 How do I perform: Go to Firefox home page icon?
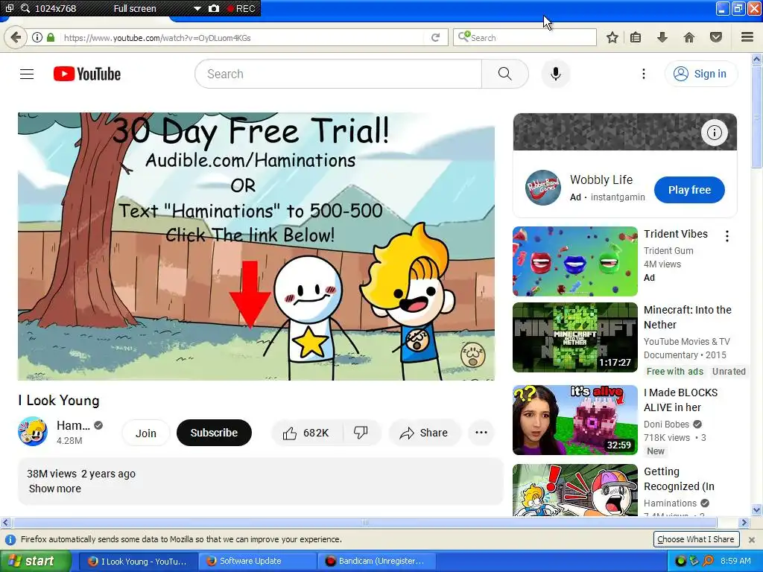[689, 37]
